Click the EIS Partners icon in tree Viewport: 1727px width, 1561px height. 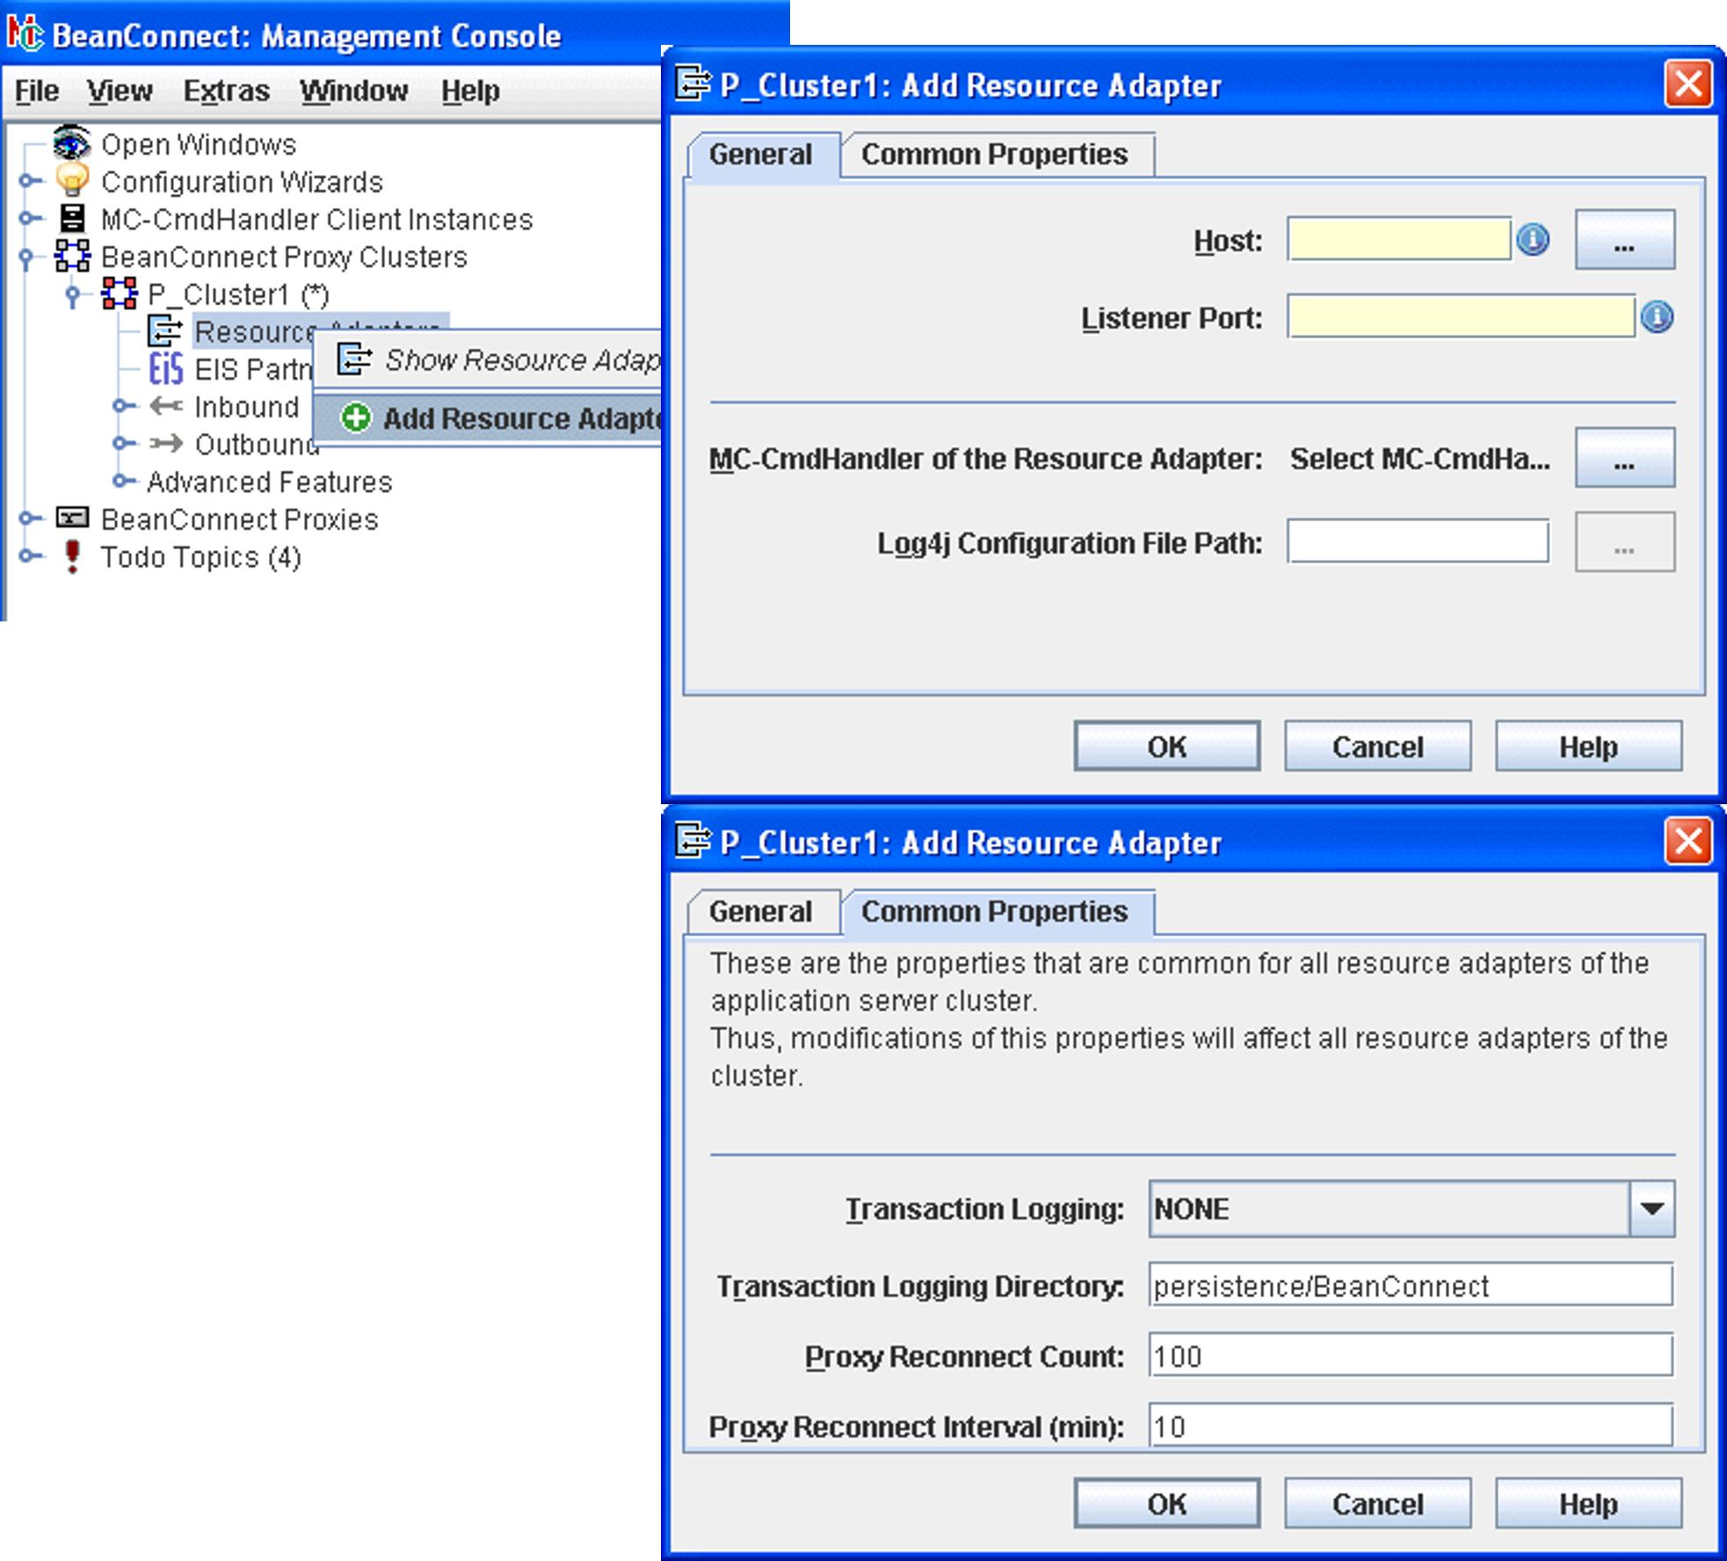click(165, 369)
